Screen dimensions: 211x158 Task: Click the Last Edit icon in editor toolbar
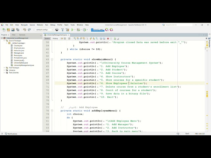tap(62, 39)
